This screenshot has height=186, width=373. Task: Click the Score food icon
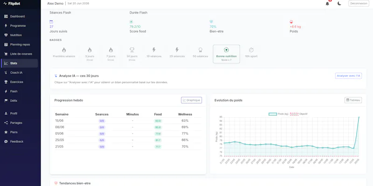[x=131, y=22]
